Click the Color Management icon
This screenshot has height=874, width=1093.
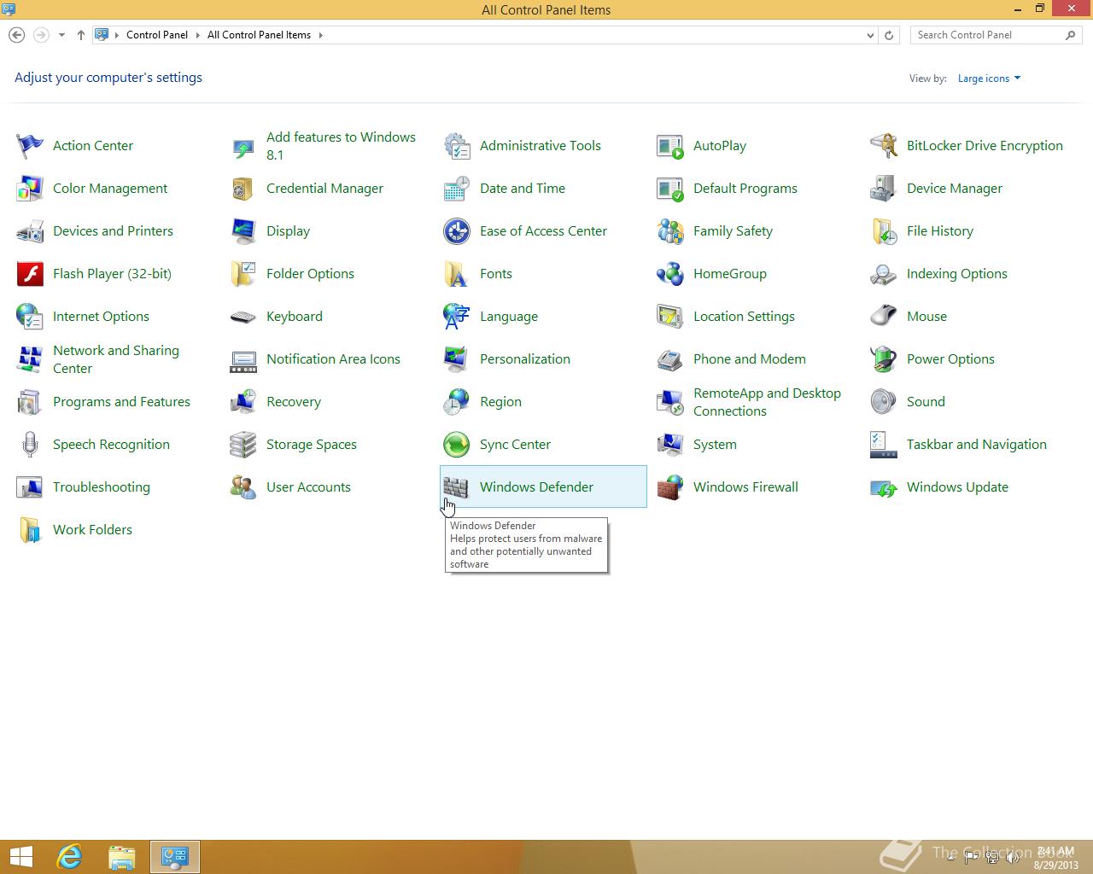click(x=30, y=189)
